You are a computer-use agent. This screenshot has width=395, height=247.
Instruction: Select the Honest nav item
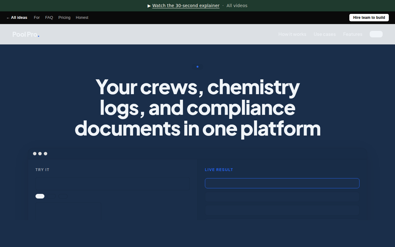tap(82, 18)
